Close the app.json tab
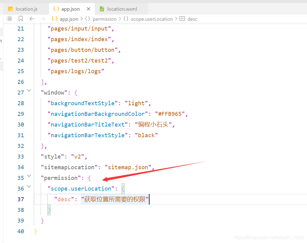Screen dimensions: 307x243 (88, 9)
